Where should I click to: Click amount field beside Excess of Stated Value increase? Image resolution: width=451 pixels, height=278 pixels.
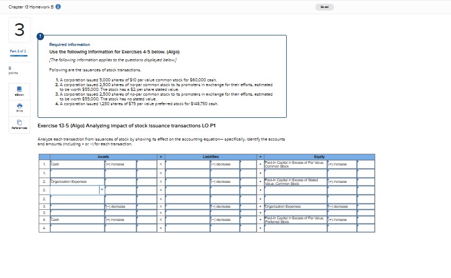pyautogui.click(x=366, y=182)
